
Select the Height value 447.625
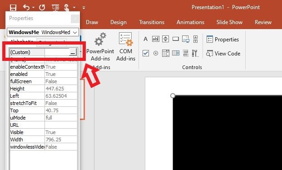[61, 89]
